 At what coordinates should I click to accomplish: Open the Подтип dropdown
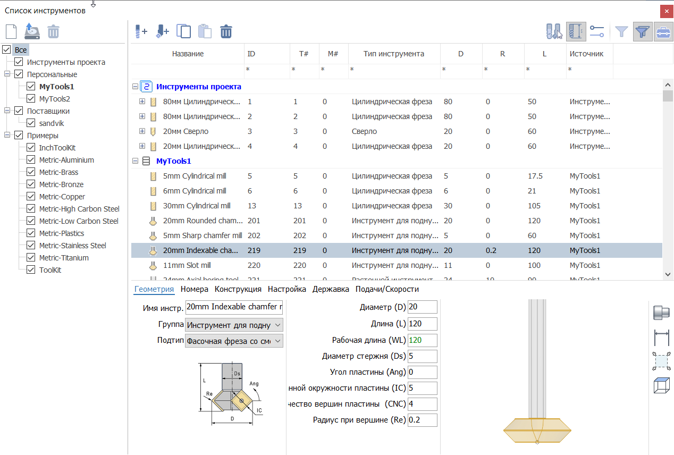[x=234, y=341]
